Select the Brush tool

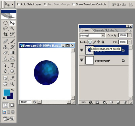click(x=12, y=41)
